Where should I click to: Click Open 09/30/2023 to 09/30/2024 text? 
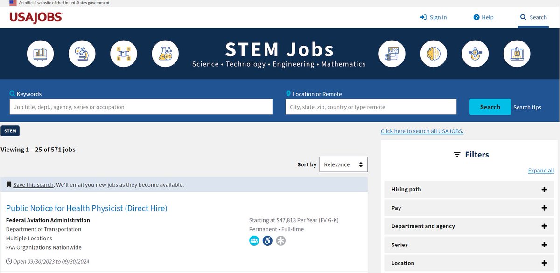point(51,261)
